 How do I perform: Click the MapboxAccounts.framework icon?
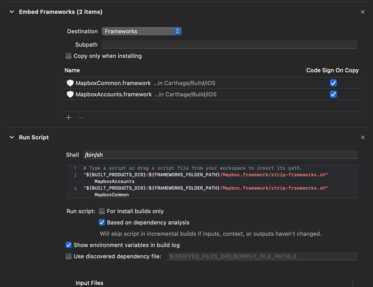tap(70, 94)
